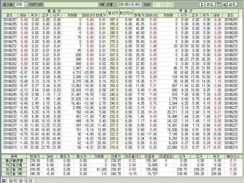This screenshot has height=183, width=244.
Task: Click the expand/collapse arrows icon in toolbar
Action: pyautogui.click(x=202, y=5)
